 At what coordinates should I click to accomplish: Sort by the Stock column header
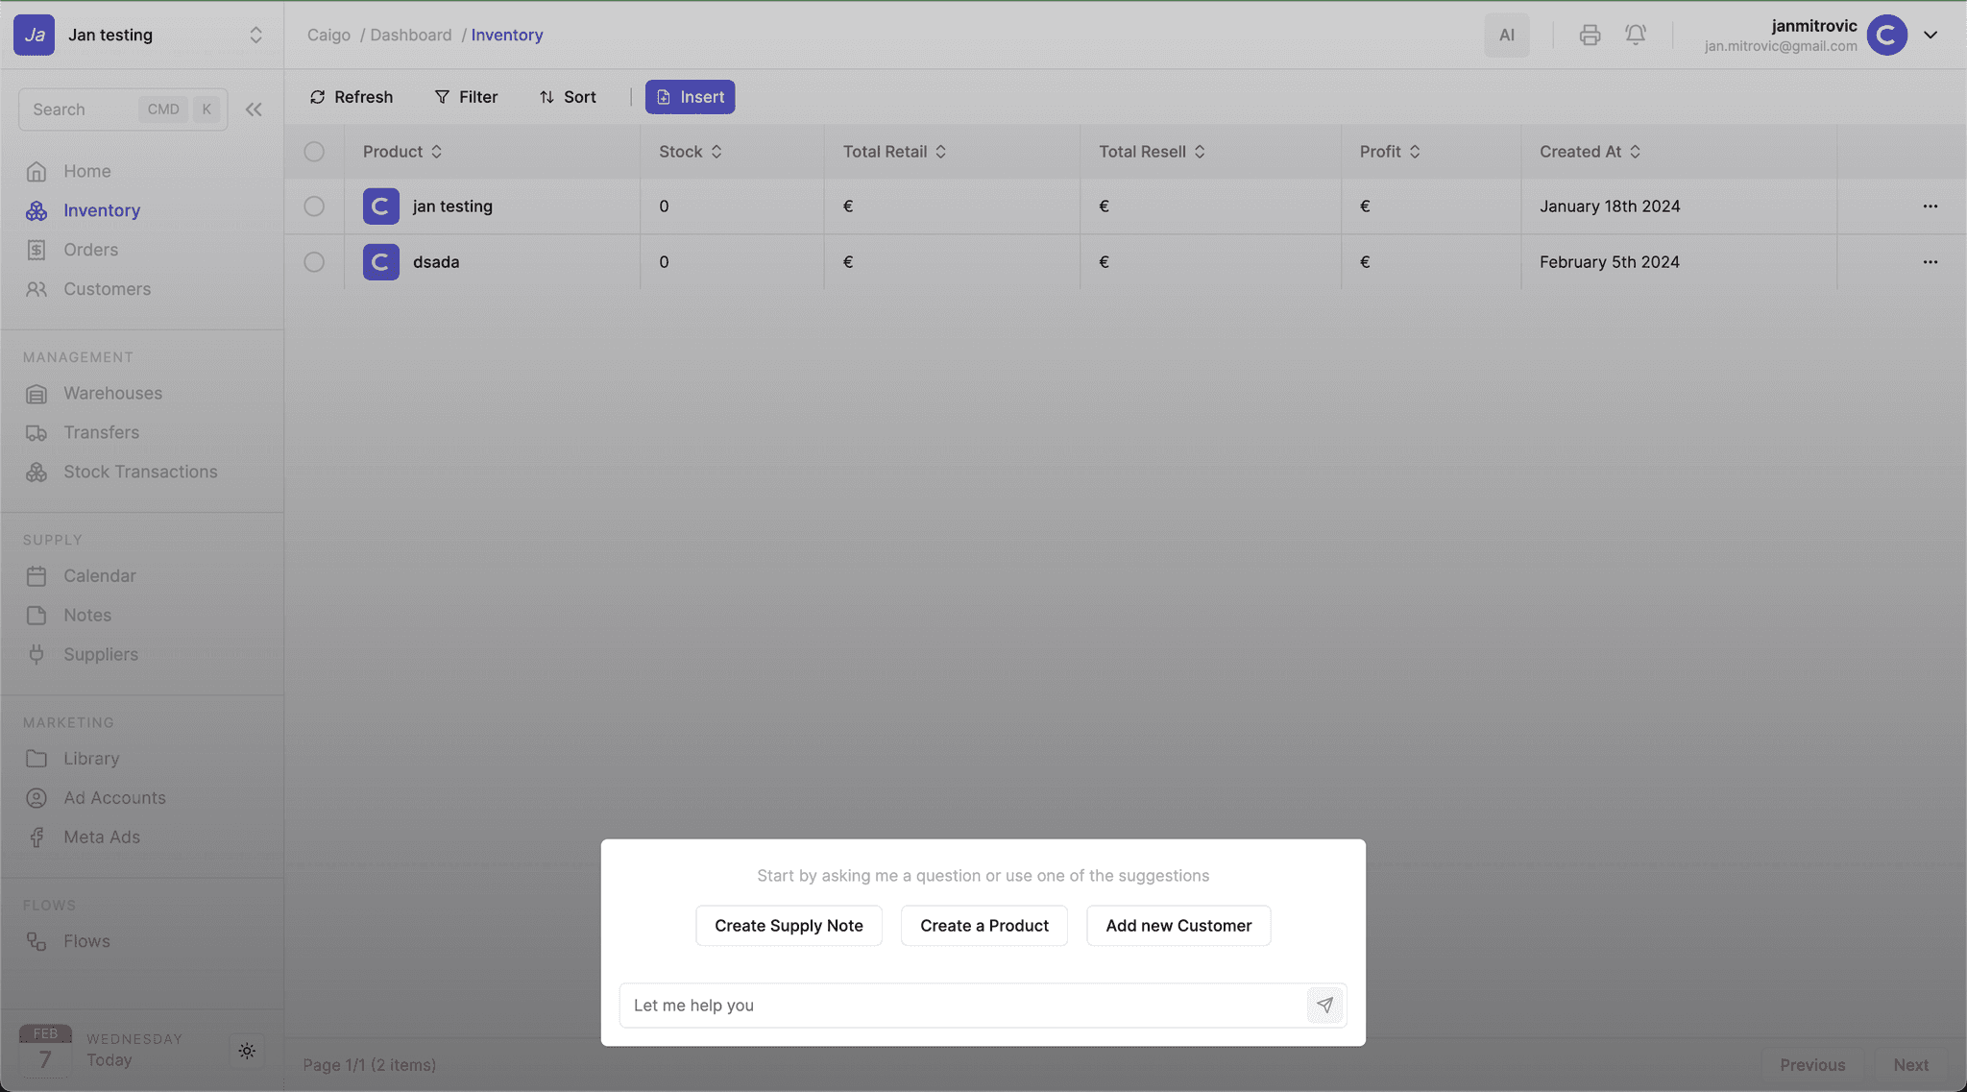690,152
